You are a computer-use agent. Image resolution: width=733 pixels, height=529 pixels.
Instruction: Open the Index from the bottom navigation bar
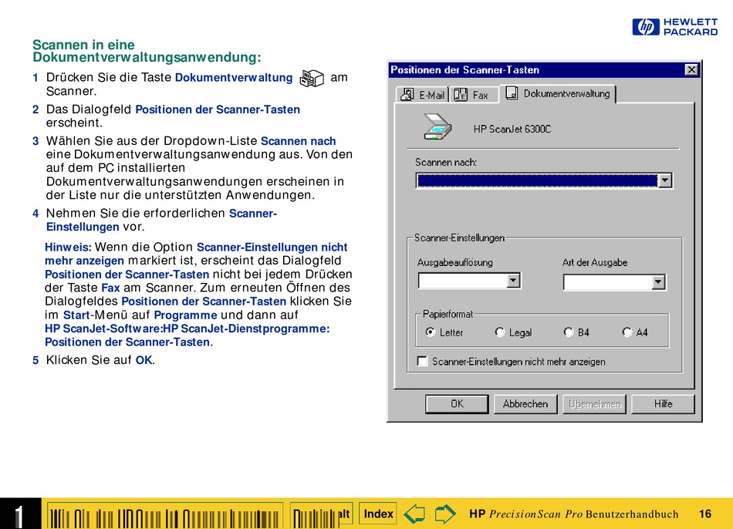coord(378,514)
